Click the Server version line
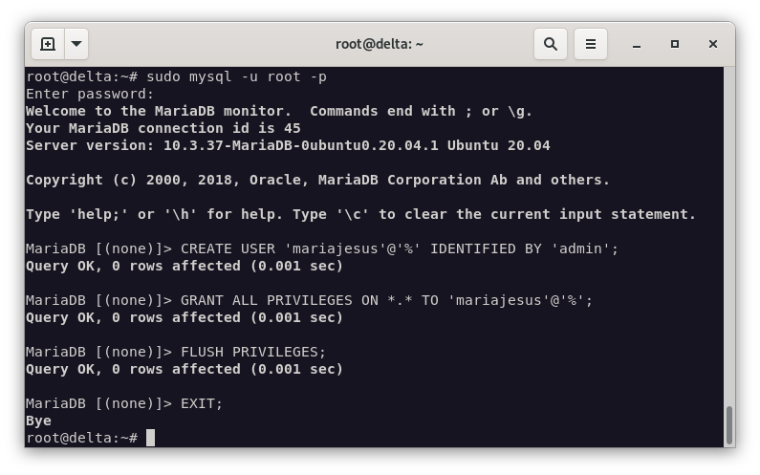Viewport: 760px width, 475px height. click(288, 145)
